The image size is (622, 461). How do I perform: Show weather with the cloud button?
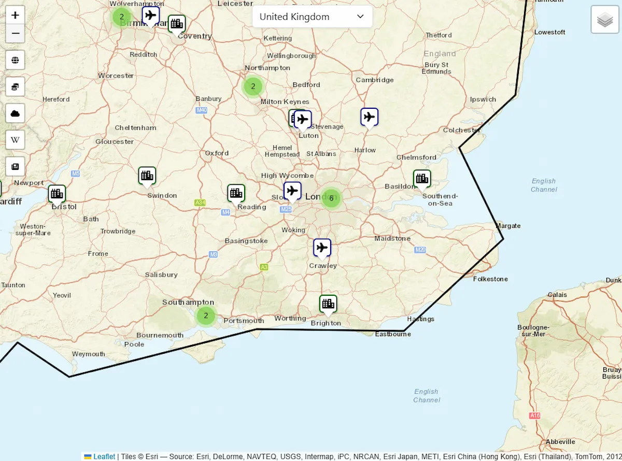click(15, 113)
